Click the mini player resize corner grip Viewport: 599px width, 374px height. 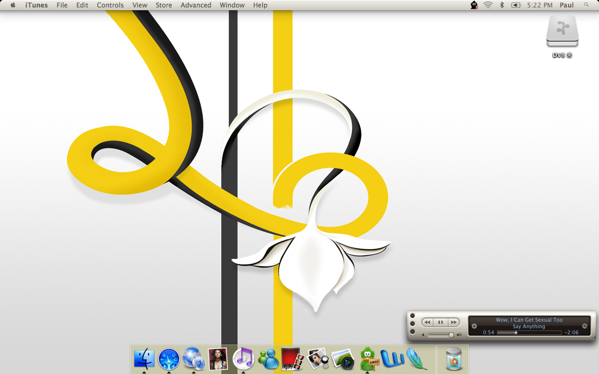[593, 338]
